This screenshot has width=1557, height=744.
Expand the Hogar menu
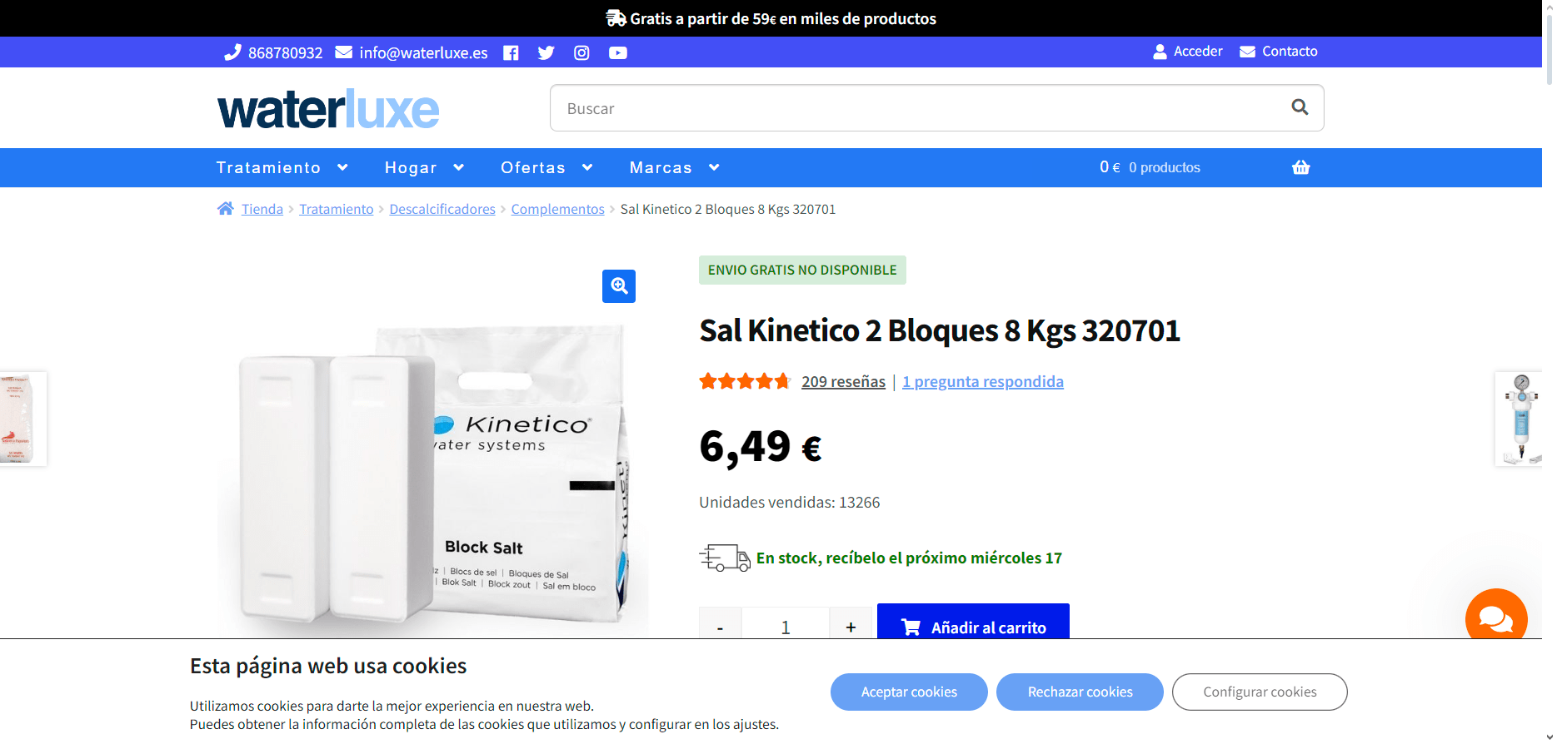[424, 167]
